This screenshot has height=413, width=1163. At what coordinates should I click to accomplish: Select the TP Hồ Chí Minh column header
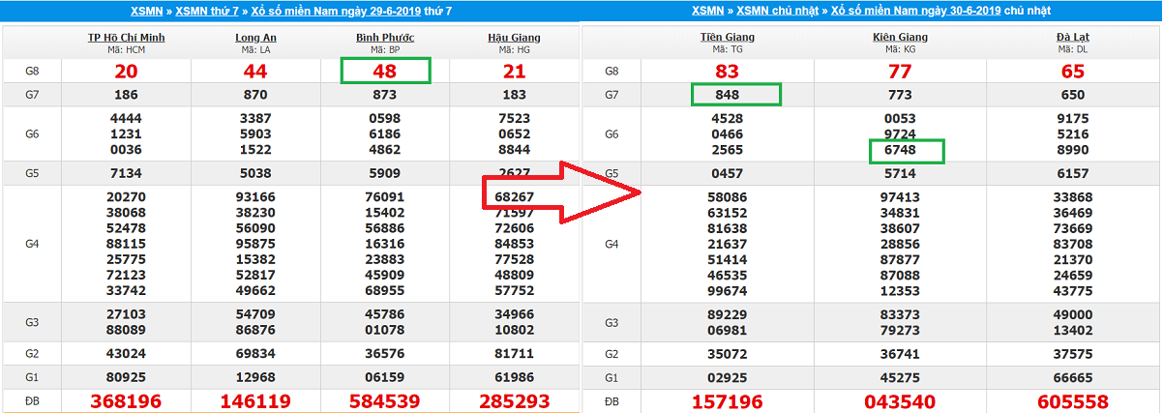point(125,38)
